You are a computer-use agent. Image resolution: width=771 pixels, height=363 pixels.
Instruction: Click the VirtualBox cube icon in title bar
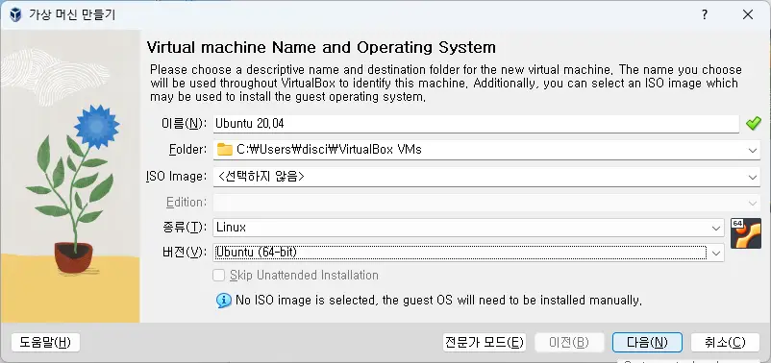click(15, 15)
